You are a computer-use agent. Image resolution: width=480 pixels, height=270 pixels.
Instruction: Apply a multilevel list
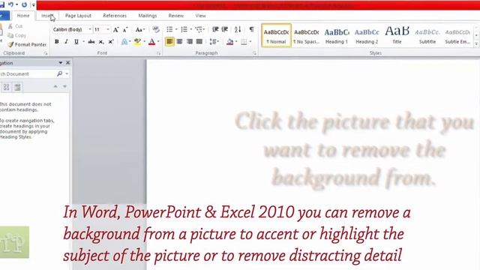click(x=199, y=29)
